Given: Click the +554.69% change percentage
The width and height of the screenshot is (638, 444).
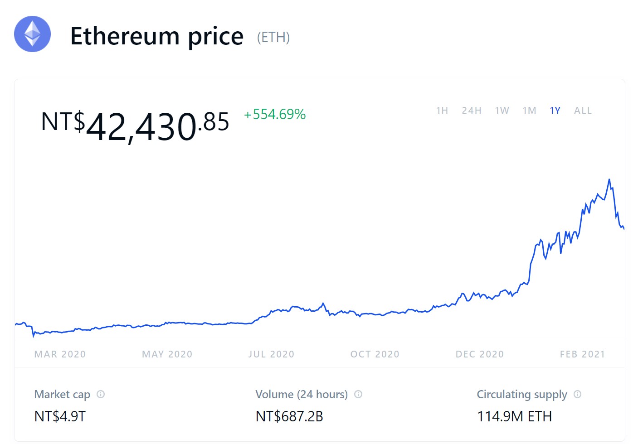Looking at the screenshot, I should (275, 114).
